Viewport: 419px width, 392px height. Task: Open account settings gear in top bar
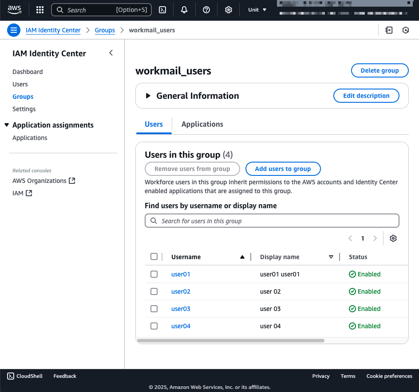(x=229, y=9)
